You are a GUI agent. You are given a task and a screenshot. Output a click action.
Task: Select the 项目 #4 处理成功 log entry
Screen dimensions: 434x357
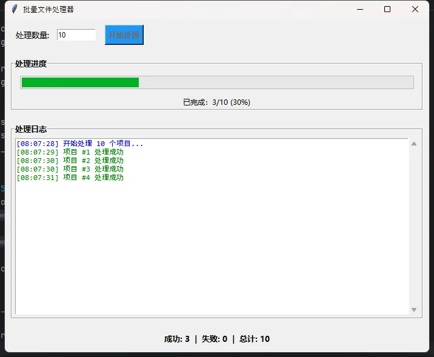tap(70, 178)
